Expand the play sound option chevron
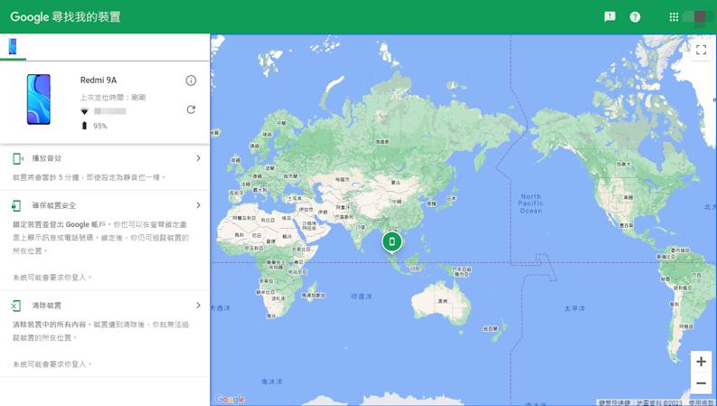 pyautogui.click(x=198, y=157)
